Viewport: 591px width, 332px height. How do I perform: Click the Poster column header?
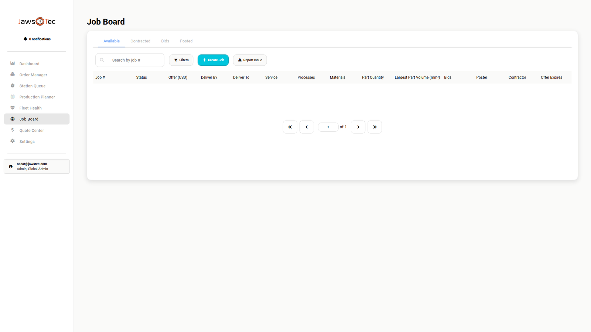coord(482,77)
